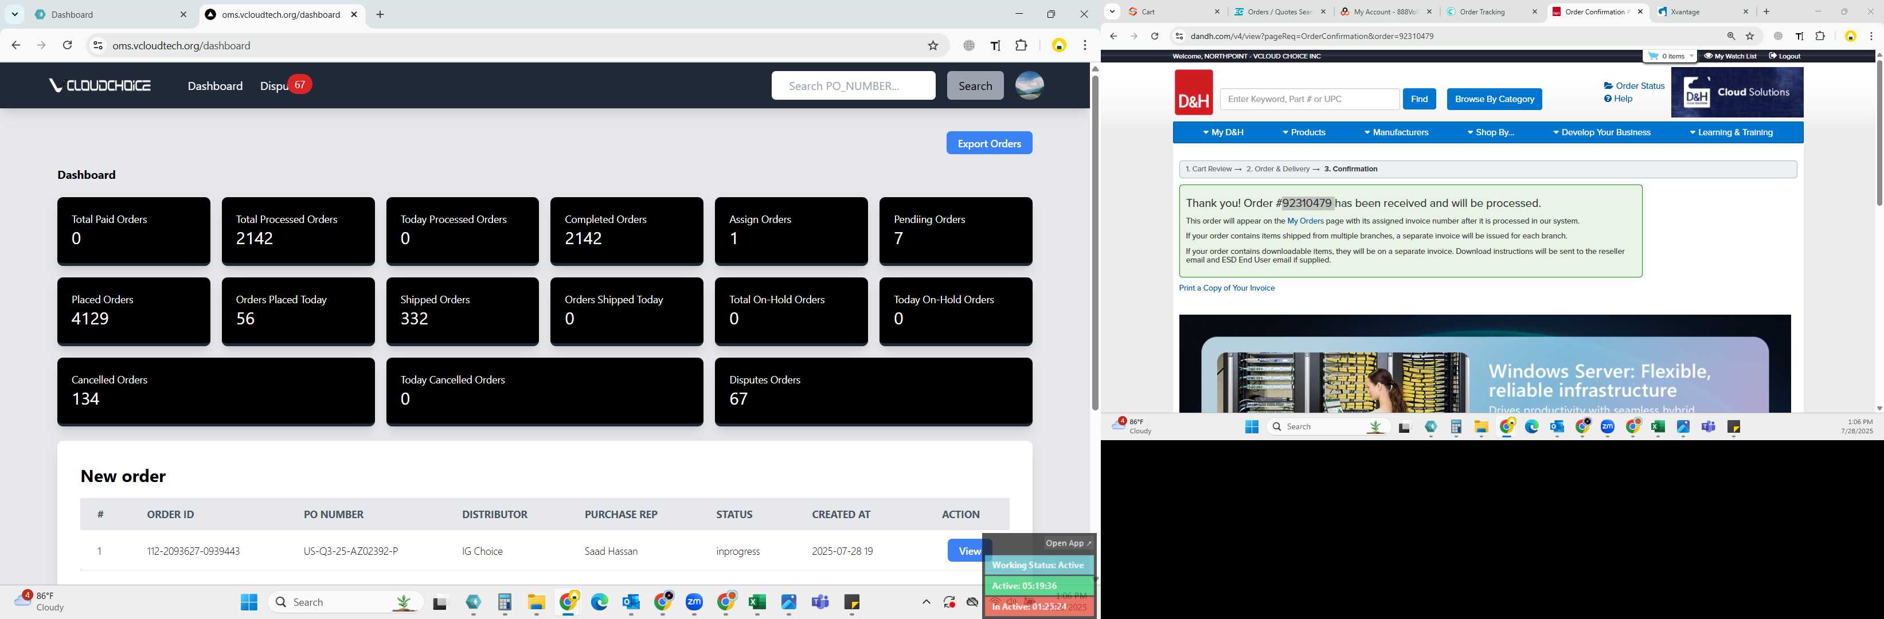Screen dimensions: 1884x619
Task: Switch to My Account - 888Vol tab
Action: tap(1386, 11)
